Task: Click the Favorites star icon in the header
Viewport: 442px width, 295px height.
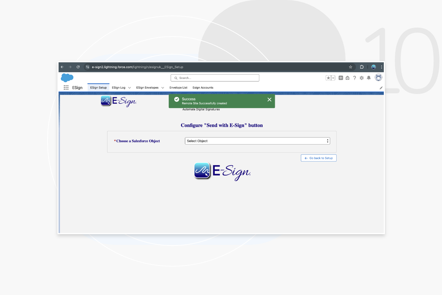Action: pyautogui.click(x=328, y=78)
